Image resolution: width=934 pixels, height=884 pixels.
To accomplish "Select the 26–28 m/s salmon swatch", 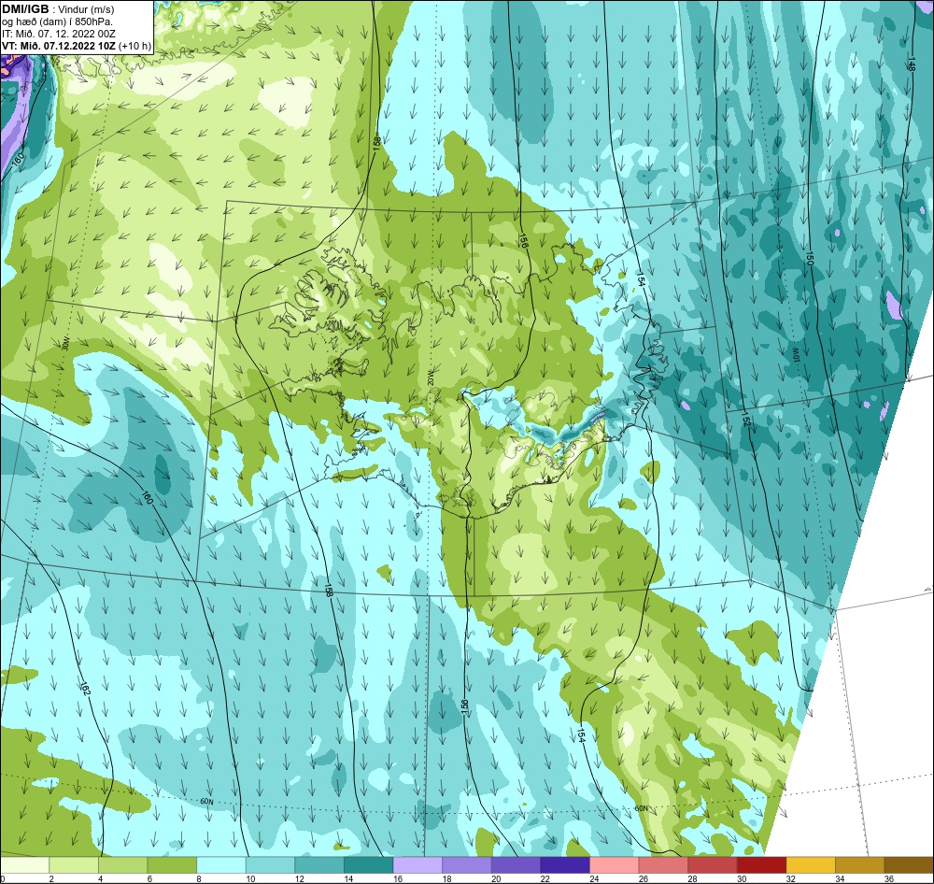I will 663,865.
